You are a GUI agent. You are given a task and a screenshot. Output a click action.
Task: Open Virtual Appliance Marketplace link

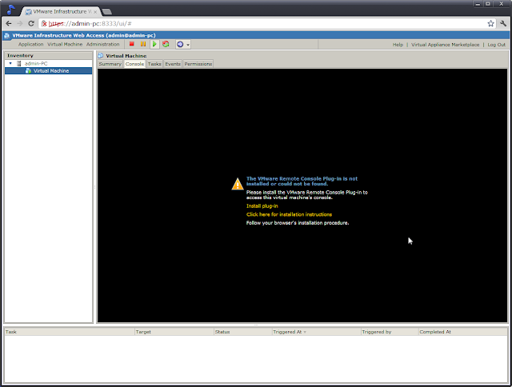tap(445, 45)
